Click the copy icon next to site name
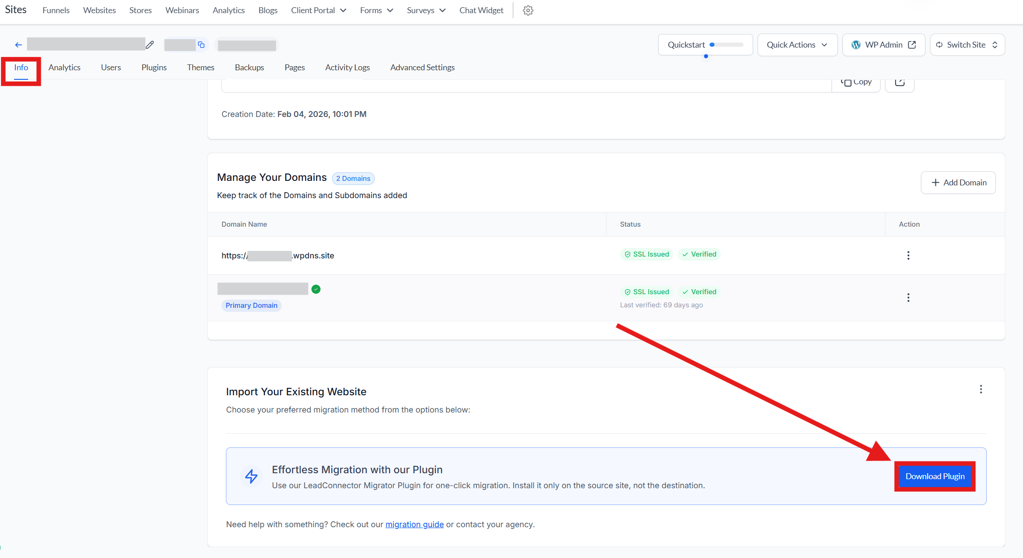 (x=201, y=45)
